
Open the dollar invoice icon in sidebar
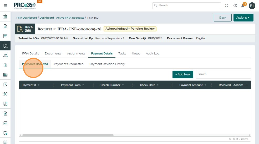click(5, 65)
